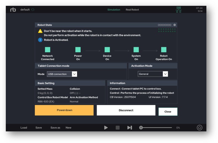Click the Arm Activation Method Normal value

pos(74,102)
